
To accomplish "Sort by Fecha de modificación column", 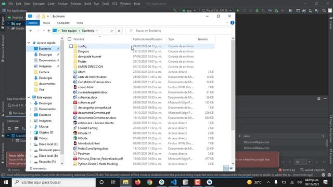I will tap(148, 39).
